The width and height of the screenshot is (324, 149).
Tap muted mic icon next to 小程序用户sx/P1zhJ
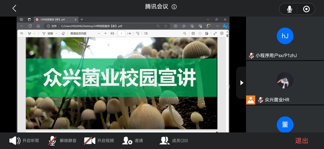(x=251, y=56)
